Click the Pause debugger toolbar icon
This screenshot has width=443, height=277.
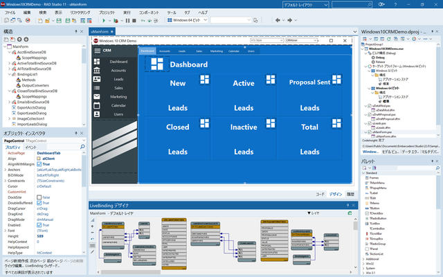pos(127,20)
